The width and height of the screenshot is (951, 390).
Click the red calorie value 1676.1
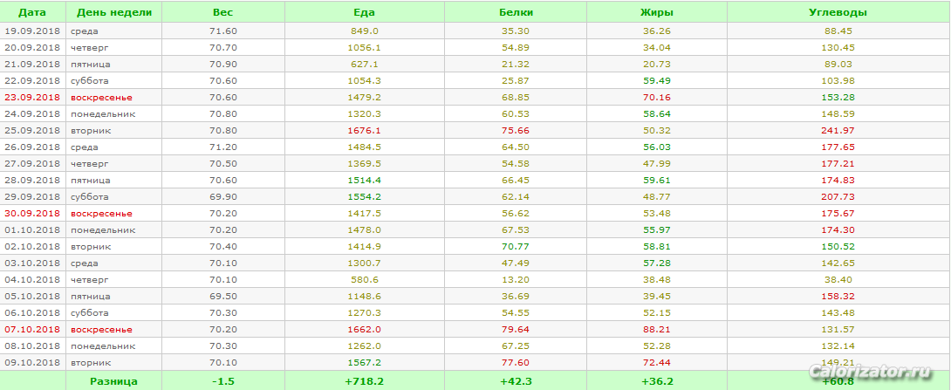365,130
